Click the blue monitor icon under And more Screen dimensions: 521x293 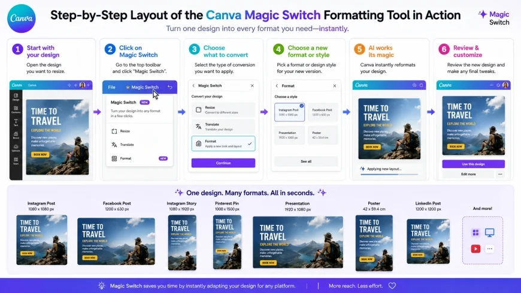pos(489,232)
